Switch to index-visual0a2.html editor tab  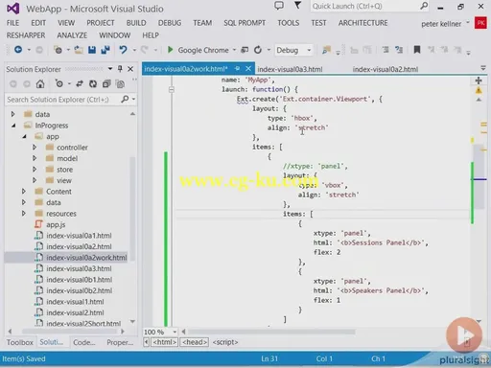(386, 69)
